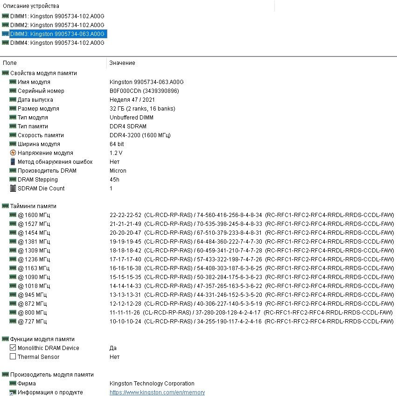Select the '64 bit' module width value
Screen dimensions: 397x399
117,144
